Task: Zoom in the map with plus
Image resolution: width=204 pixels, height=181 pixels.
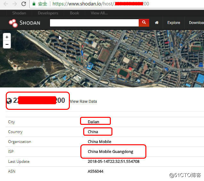Action: pyautogui.click(x=7, y=37)
